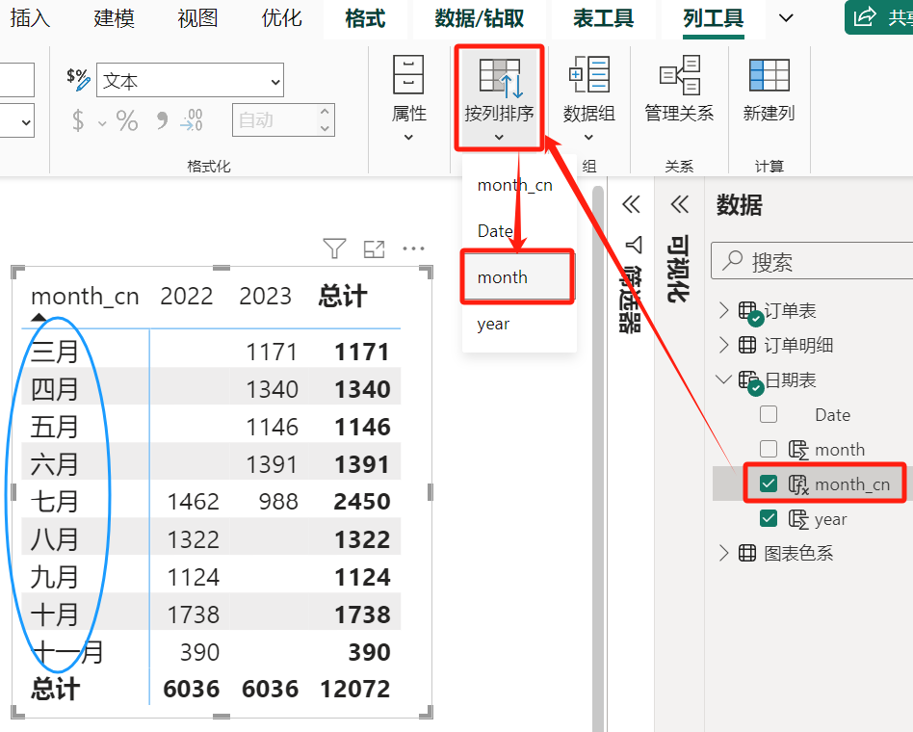This screenshot has height=732, width=913.
Task: Expand the 图表色系 table chevron
Action: point(724,553)
